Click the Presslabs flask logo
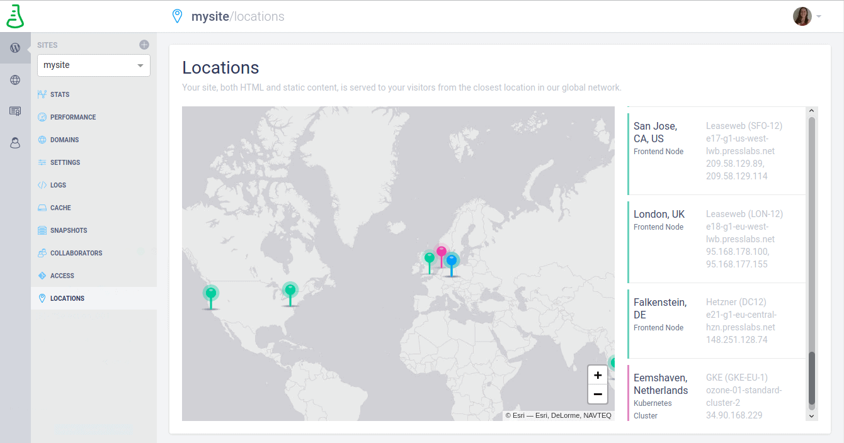The width and height of the screenshot is (844, 443). pos(15,16)
